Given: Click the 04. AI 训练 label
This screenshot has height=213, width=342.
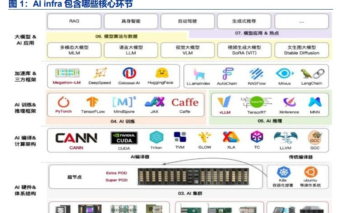Looking at the screenshot, I should (x=123, y=121).
